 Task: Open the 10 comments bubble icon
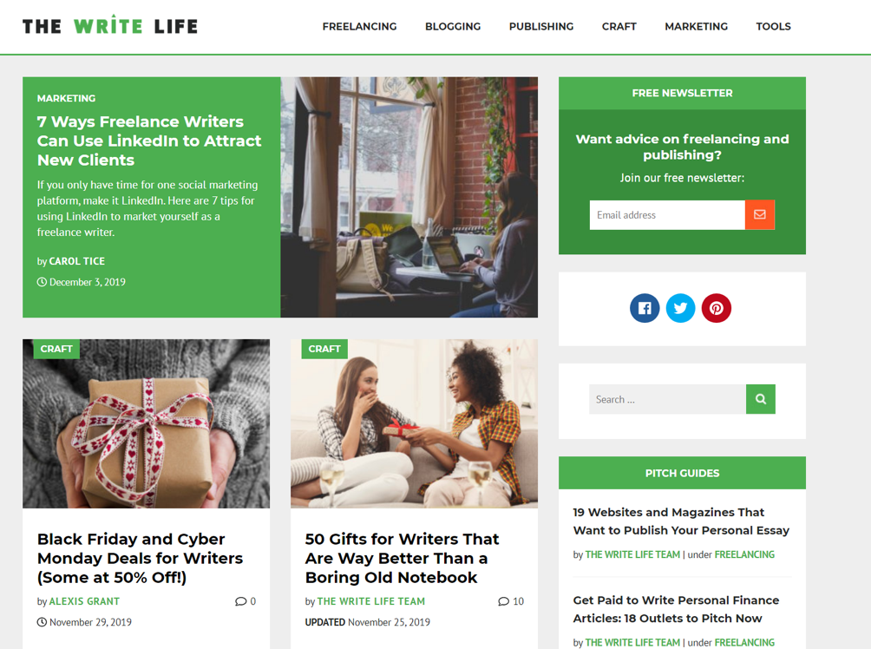click(x=504, y=601)
